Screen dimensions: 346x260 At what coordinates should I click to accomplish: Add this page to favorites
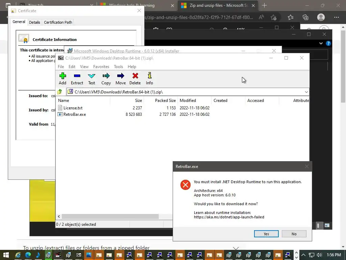click(274, 17)
